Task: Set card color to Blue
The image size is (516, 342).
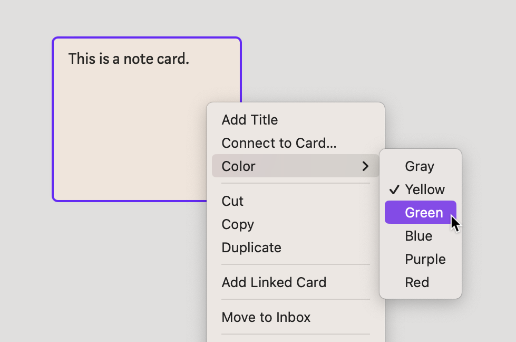Action: [x=420, y=236]
